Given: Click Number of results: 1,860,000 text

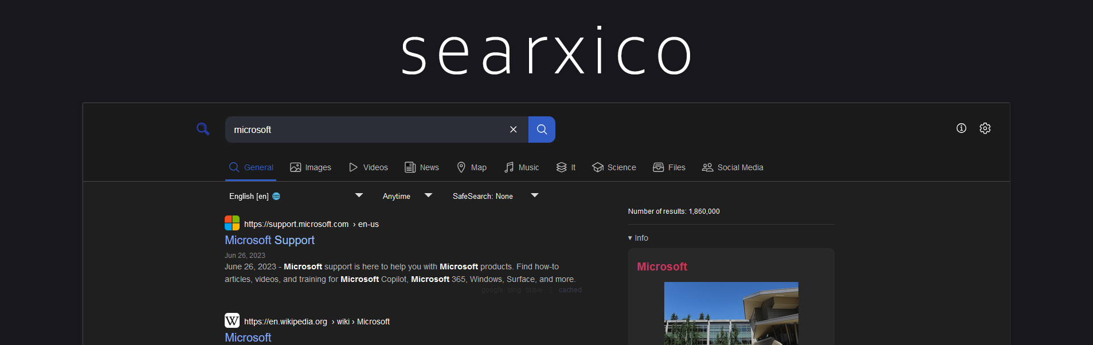Looking at the screenshot, I should point(673,211).
